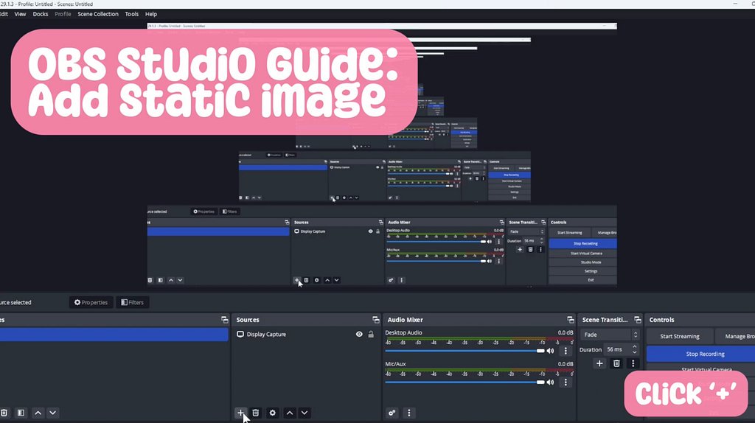The height and width of the screenshot is (423, 755).
Task: Open source properties gear in Sources panel
Action: (273, 413)
